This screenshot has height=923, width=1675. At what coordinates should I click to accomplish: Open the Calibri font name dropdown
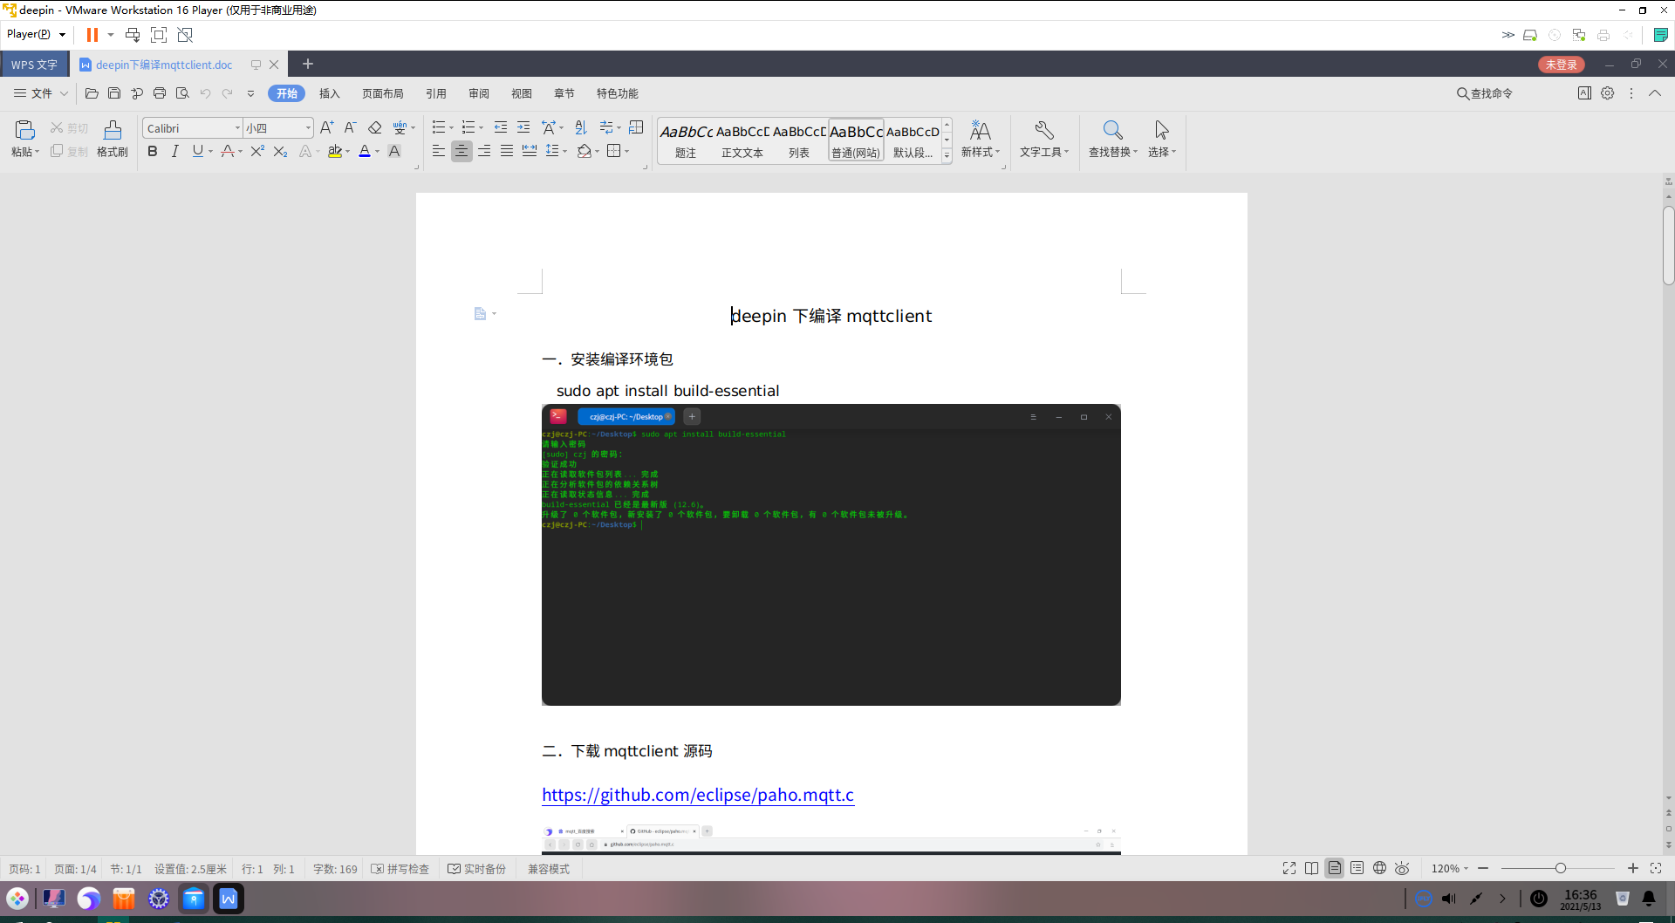coord(237,128)
